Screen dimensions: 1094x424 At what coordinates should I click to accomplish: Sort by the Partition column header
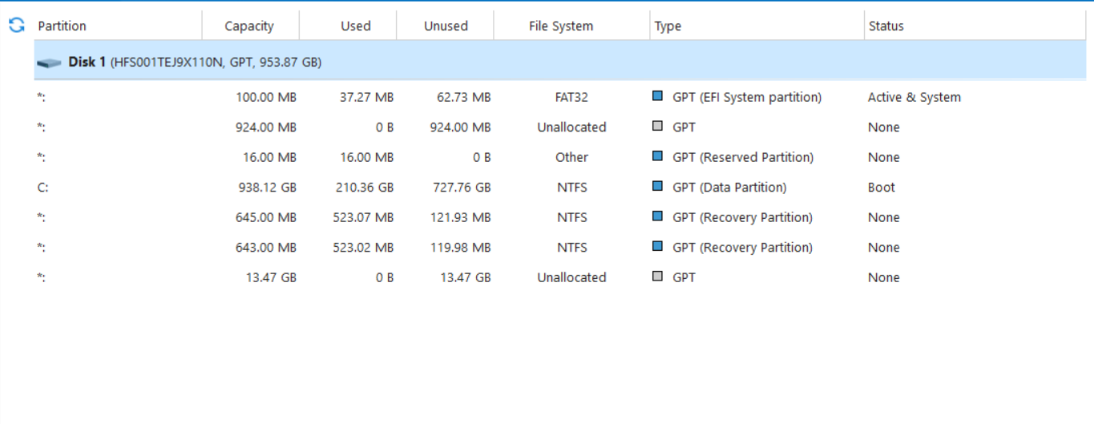[x=63, y=26]
